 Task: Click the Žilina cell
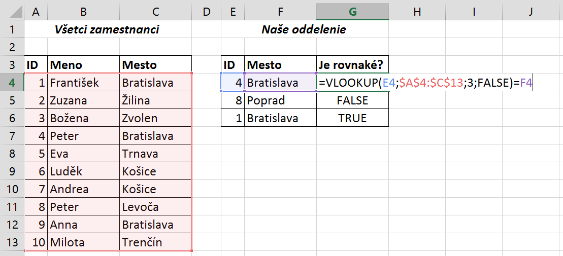(155, 100)
